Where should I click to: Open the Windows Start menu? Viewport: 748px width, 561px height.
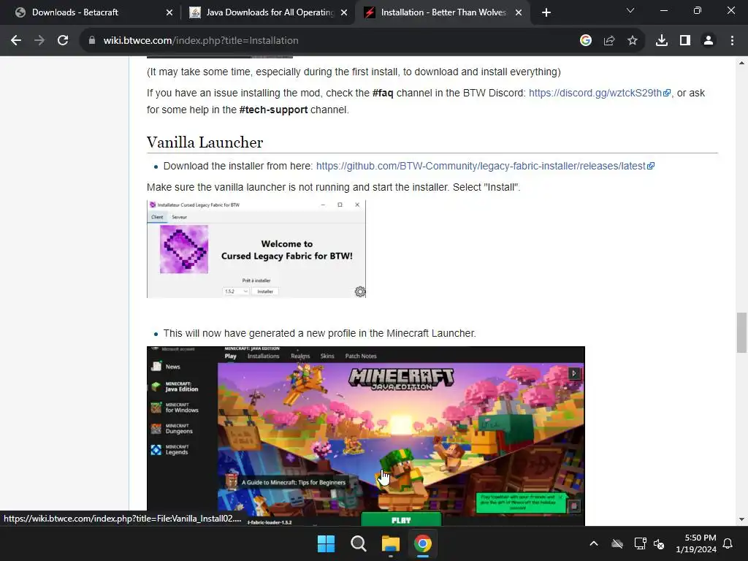tap(327, 543)
